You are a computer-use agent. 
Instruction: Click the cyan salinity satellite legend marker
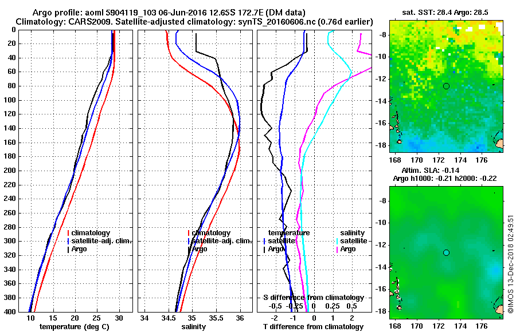(337, 242)
